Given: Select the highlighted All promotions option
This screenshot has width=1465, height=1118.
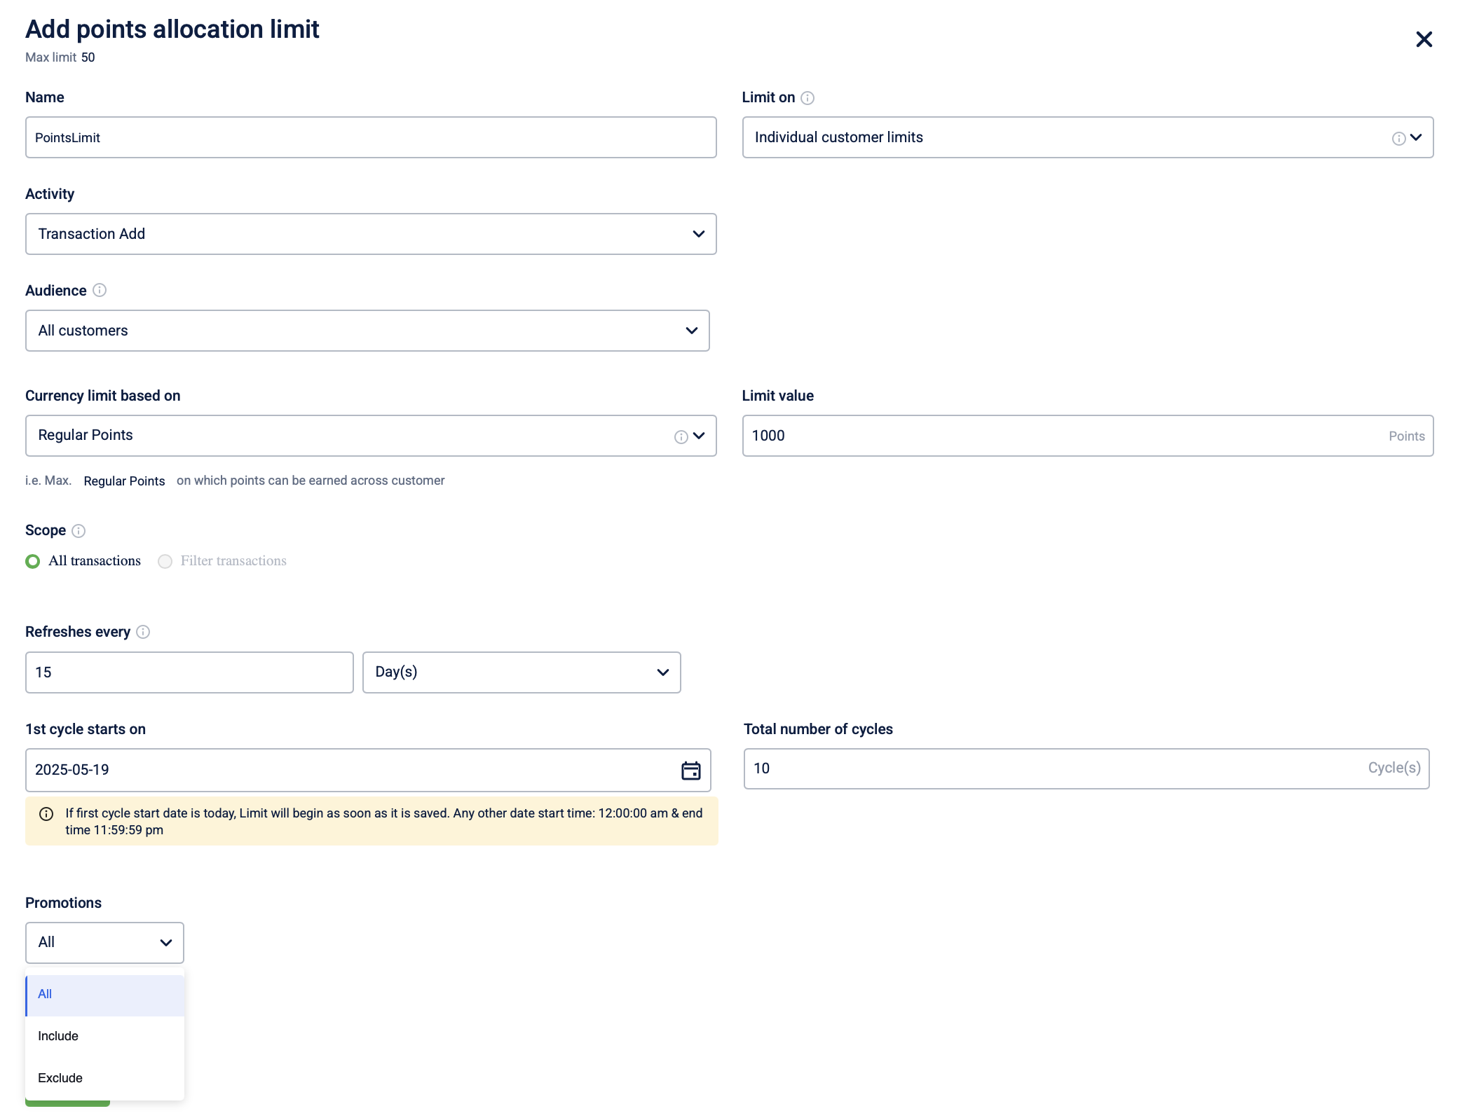Looking at the screenshot, I should tap(45, 994).
